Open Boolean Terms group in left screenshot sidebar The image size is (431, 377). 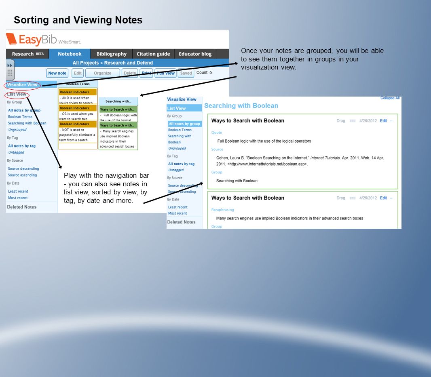coord(20,117)
